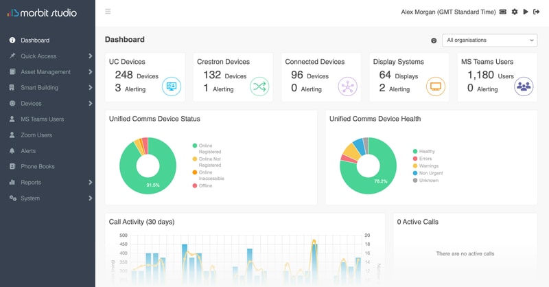This screenshot has height=287, width=549.
Task: Click Display Systems 2 Alerting
Action: pyautogui.click(x=394, y=88)
